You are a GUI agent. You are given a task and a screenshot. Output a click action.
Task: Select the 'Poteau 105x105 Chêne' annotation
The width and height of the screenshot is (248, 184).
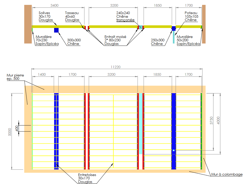pos(191,16)
